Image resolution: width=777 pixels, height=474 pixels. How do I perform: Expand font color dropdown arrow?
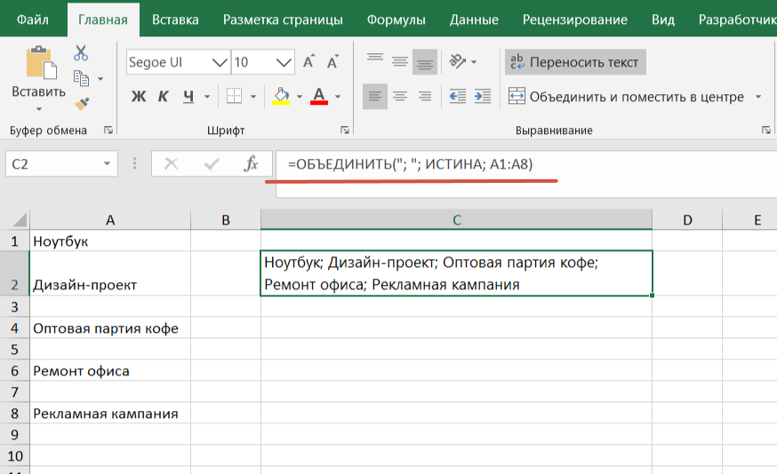coord(338,97)
